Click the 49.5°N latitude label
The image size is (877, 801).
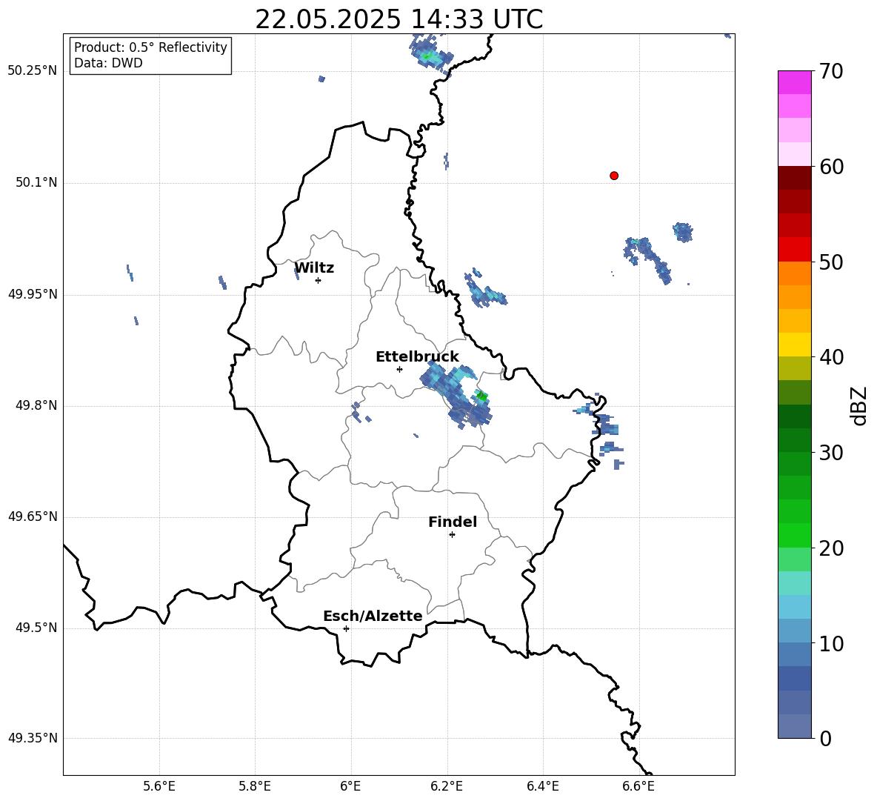(x=36, y=628)
